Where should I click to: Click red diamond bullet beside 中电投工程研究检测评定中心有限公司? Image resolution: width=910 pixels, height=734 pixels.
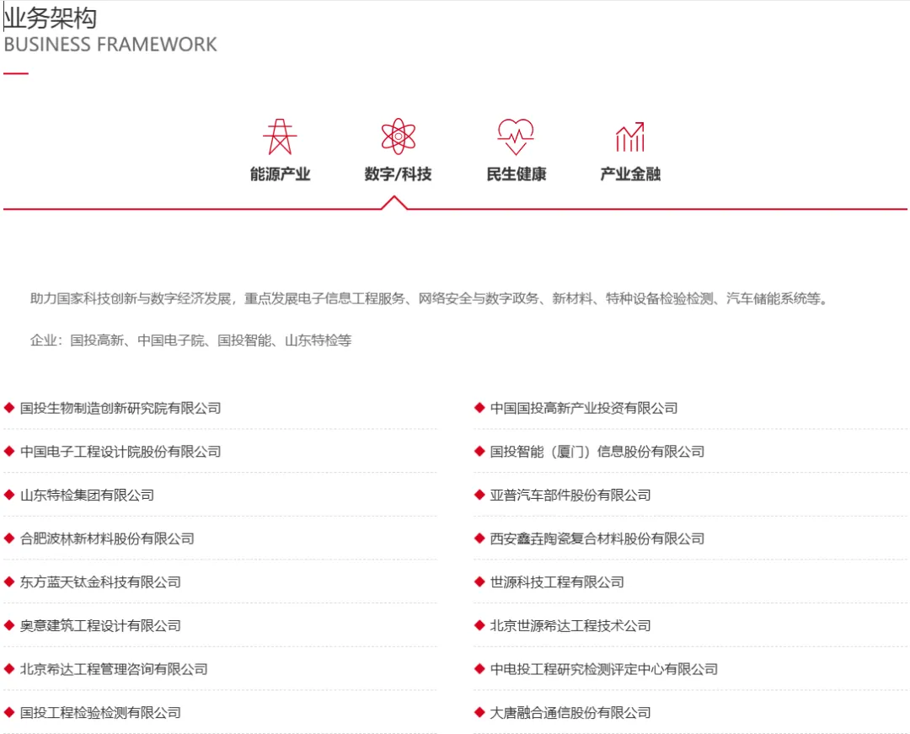(479, 668)
